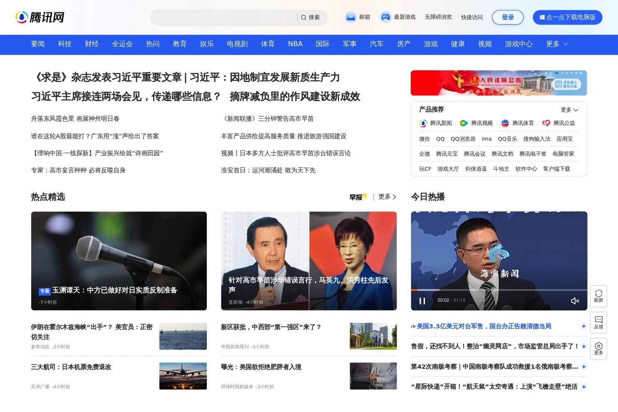Open 腾讯公益 from product recommendations
Screen dimensions: 618x412
[564, 123]
